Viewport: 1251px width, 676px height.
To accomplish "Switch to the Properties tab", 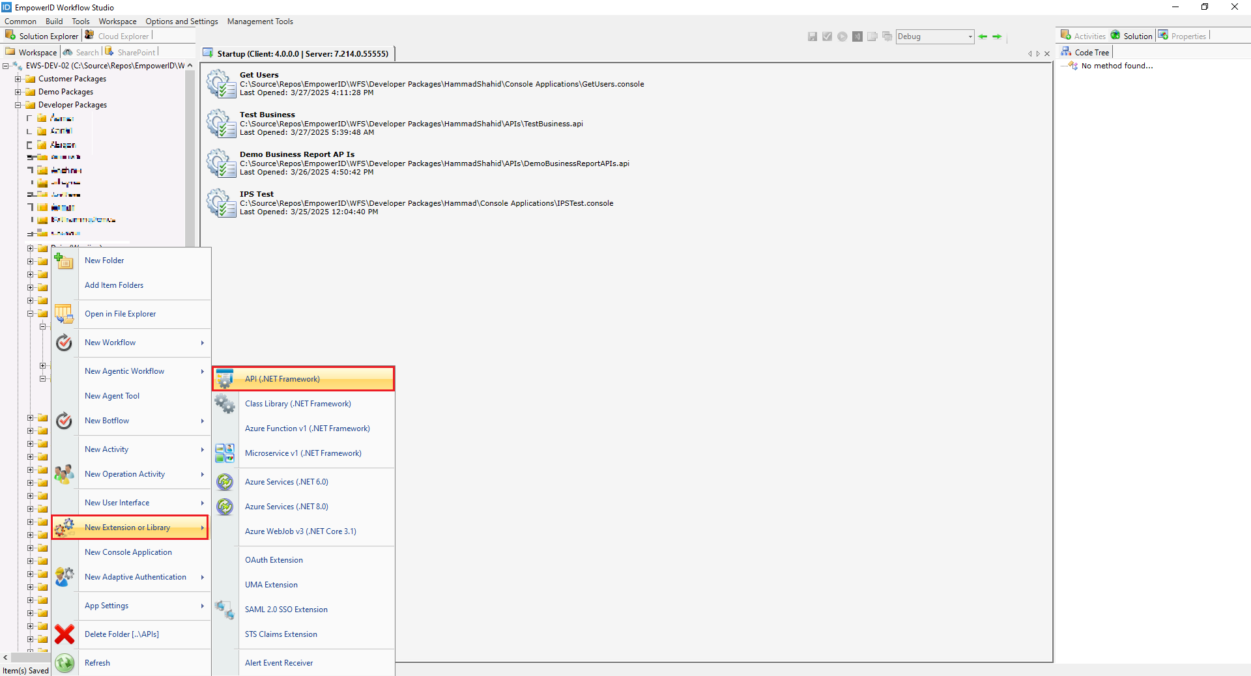I will [x=1183, y=36].
